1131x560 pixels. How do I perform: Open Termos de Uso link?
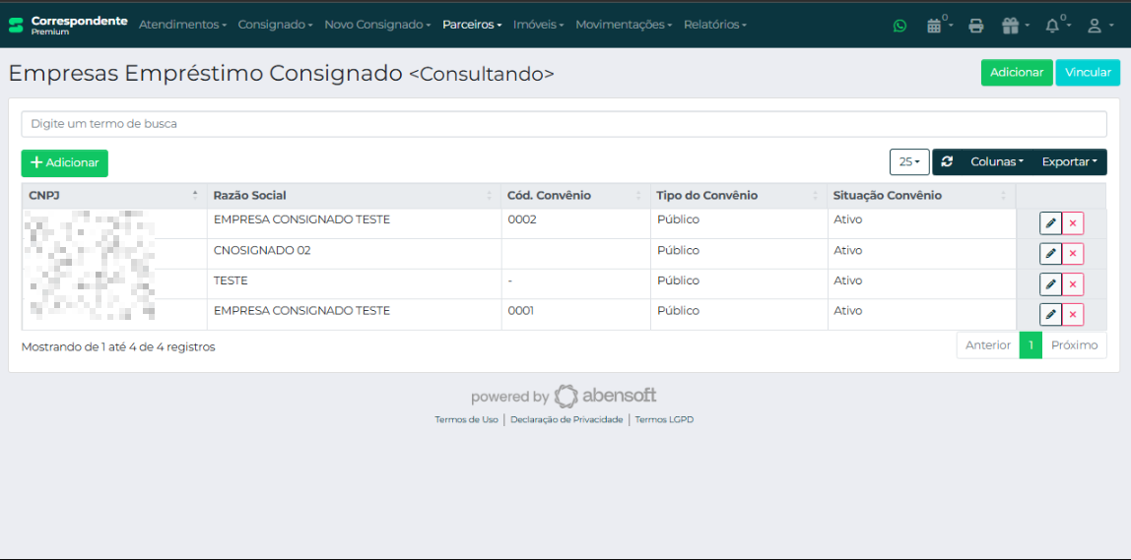[x=466, y=419]
